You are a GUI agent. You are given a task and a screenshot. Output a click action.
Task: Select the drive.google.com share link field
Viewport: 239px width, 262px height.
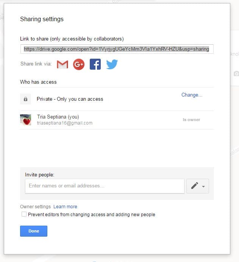pyautogui.click(x=117, y=49)
